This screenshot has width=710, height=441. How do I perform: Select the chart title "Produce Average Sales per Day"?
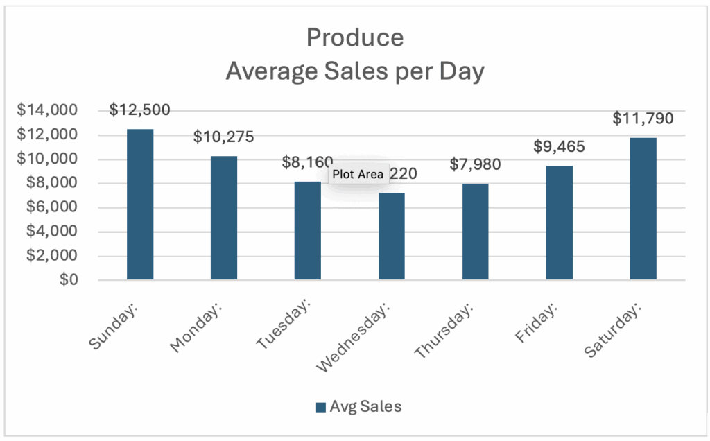pos(354,54)
